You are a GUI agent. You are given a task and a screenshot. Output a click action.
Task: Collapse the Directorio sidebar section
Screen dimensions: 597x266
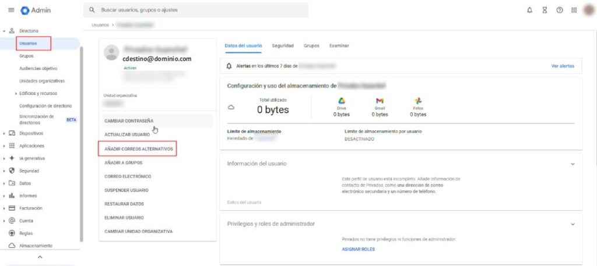pos(5,30)
